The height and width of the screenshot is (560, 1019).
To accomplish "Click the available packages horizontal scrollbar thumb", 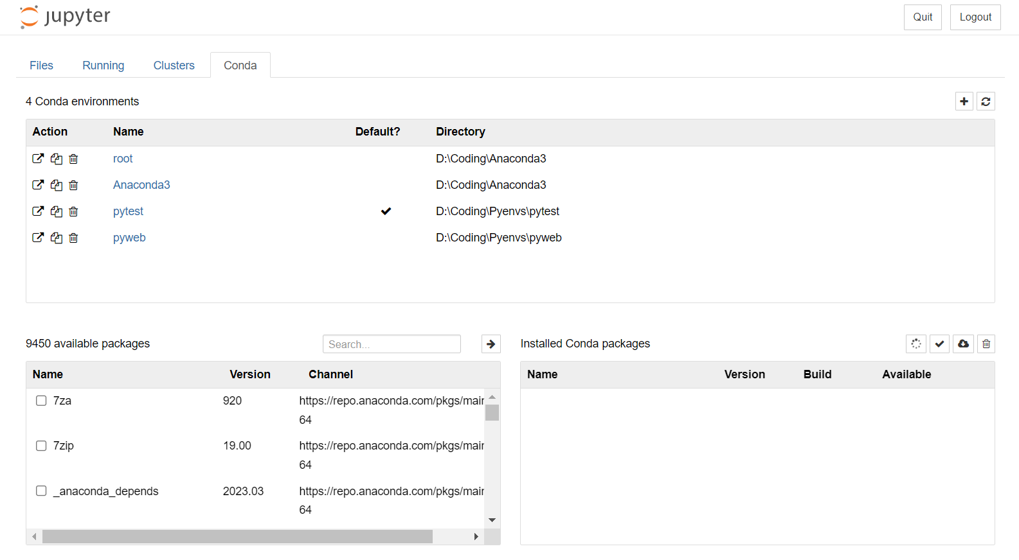I will click(x=237, y=537).
